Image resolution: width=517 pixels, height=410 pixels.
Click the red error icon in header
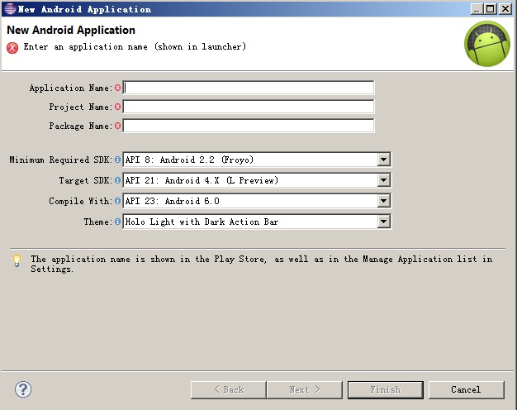12,48
